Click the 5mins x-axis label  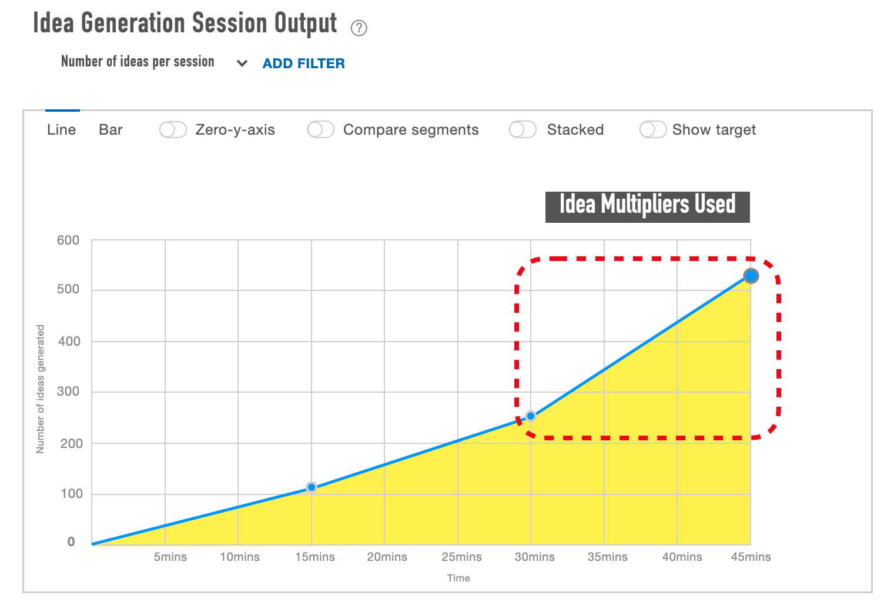(170, 557)
